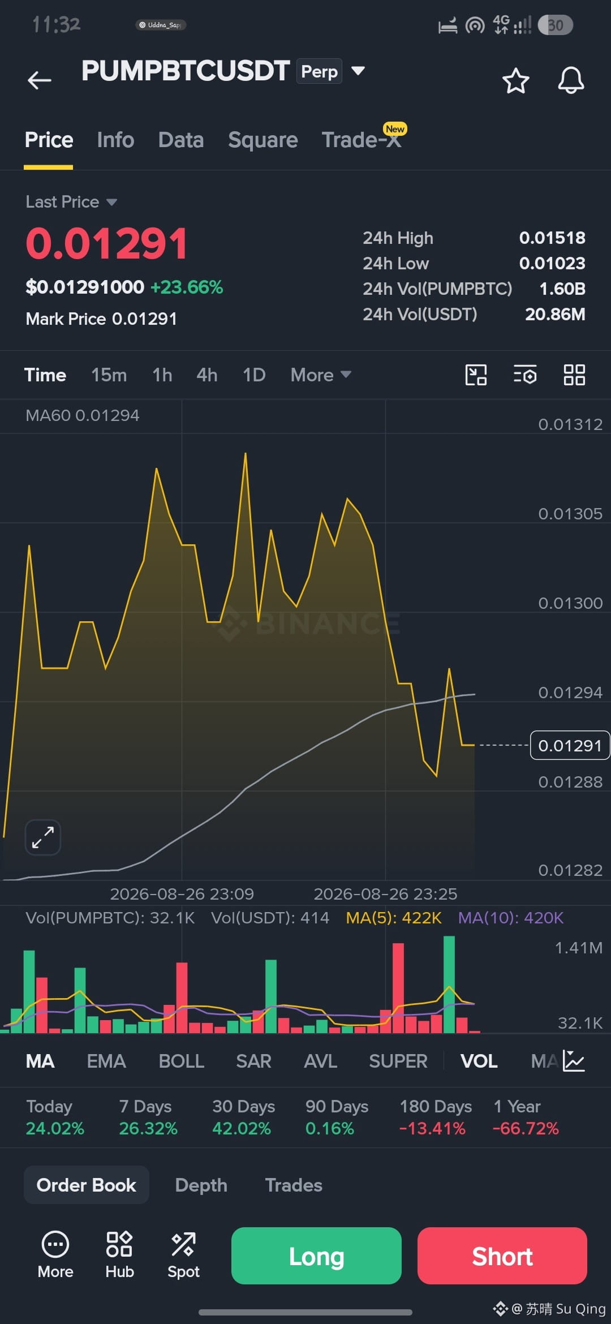Expand More timeframes dropdown

pos(321,375)
